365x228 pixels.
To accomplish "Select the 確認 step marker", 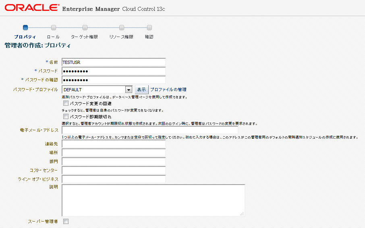I will coord(149,27).
